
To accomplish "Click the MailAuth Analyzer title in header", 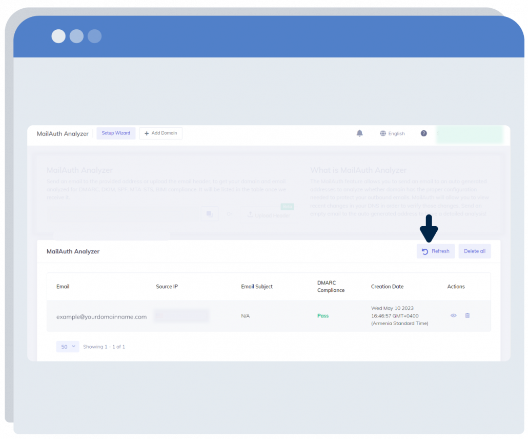I will click(63, 134).
